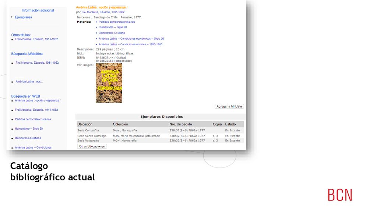Click 'Incluye notas bibliográficas.' text
Screen dimensions: 377x212
(x=115, y=54)
